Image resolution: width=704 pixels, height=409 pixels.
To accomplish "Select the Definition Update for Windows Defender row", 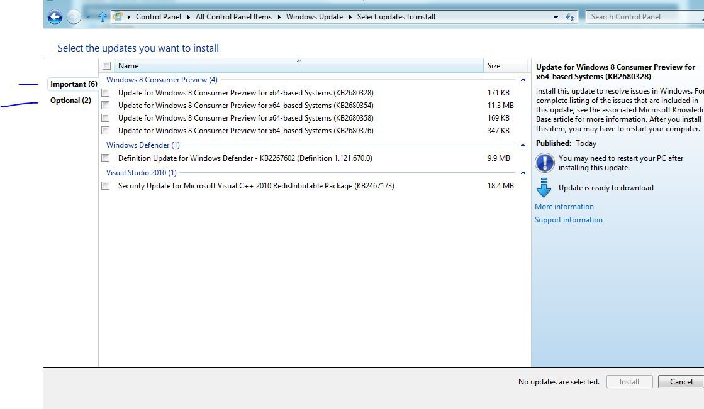I will 245,158.
